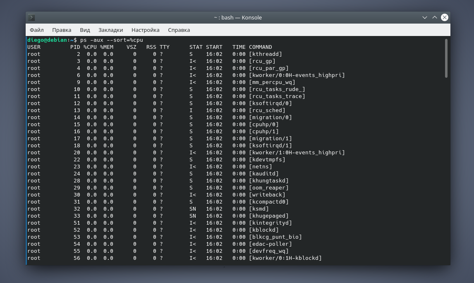
Task: Click the Konsole terminal icon in title bar
Action: point(32,17)
